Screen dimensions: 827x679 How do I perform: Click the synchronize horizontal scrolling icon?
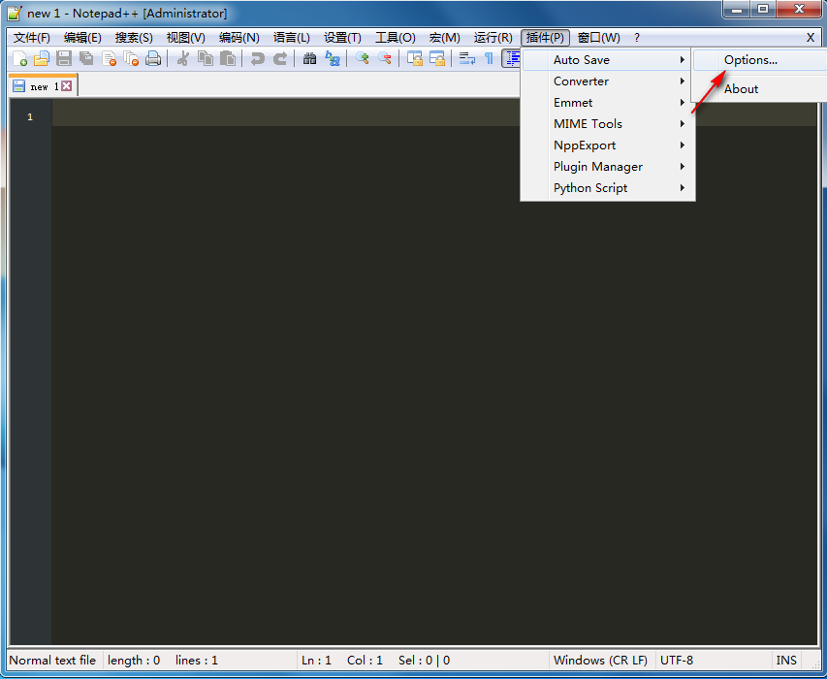436,58
